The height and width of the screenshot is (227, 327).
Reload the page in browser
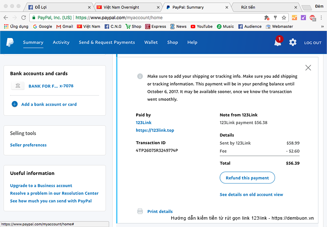(23, 18)
